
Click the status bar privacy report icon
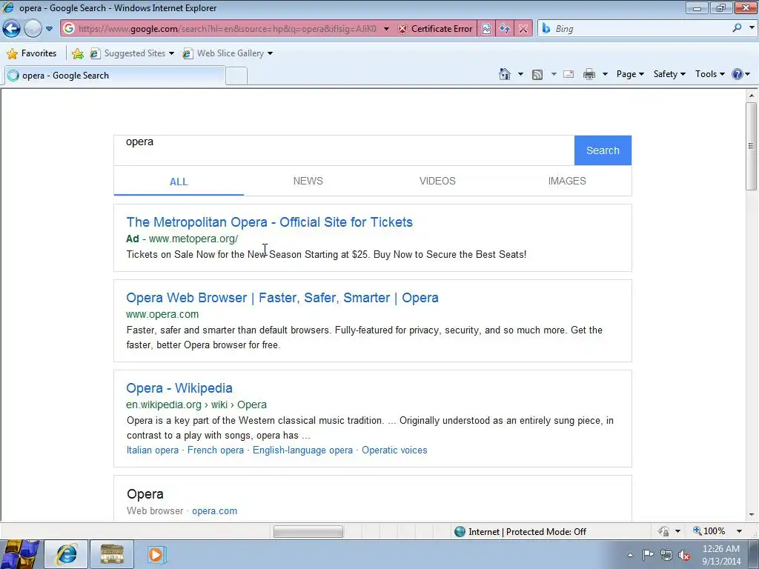point(663,531)
